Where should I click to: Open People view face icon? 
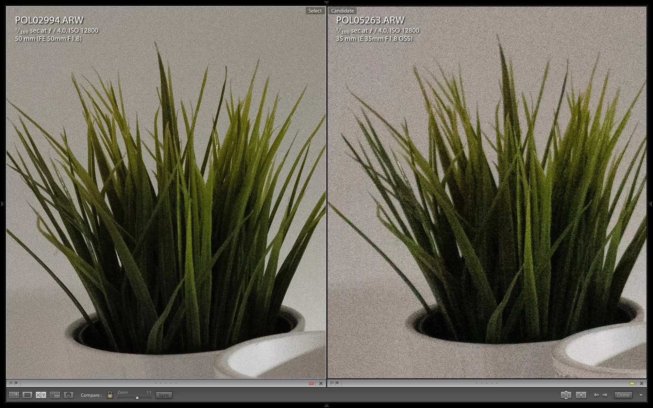point(68,395)
